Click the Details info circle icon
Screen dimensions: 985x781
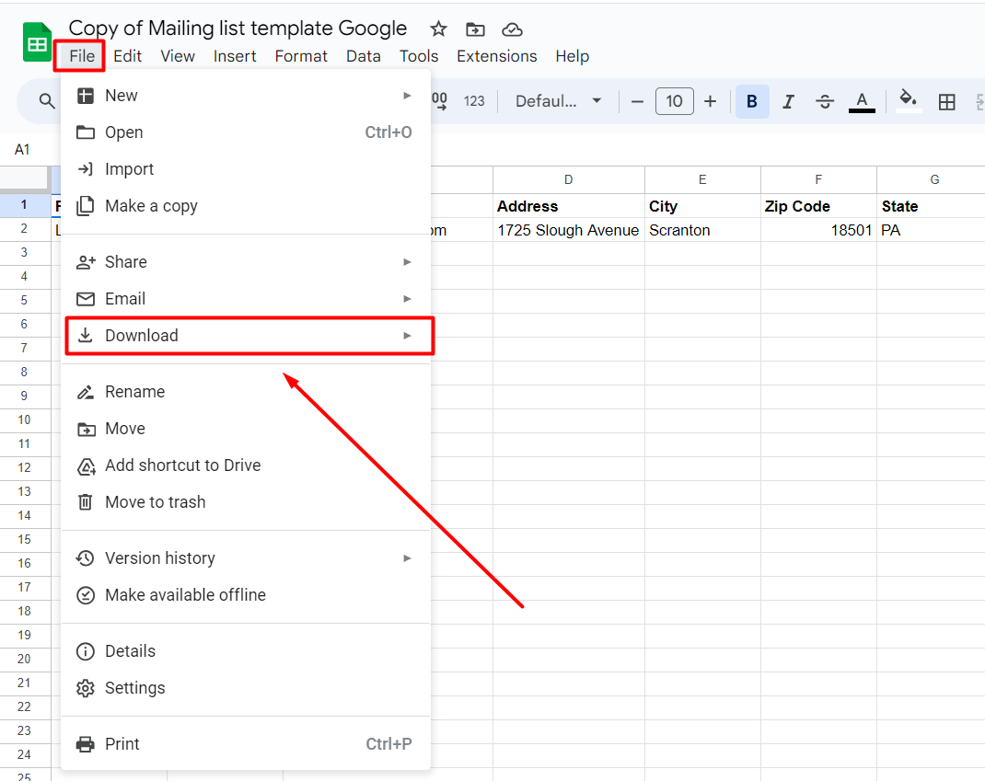tap(86, 651)
